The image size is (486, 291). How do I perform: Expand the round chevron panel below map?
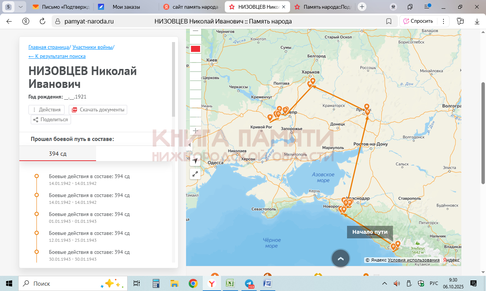(x=340, y=258)
